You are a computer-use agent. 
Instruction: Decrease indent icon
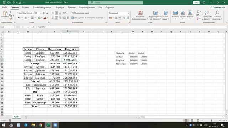coord(64,18)
